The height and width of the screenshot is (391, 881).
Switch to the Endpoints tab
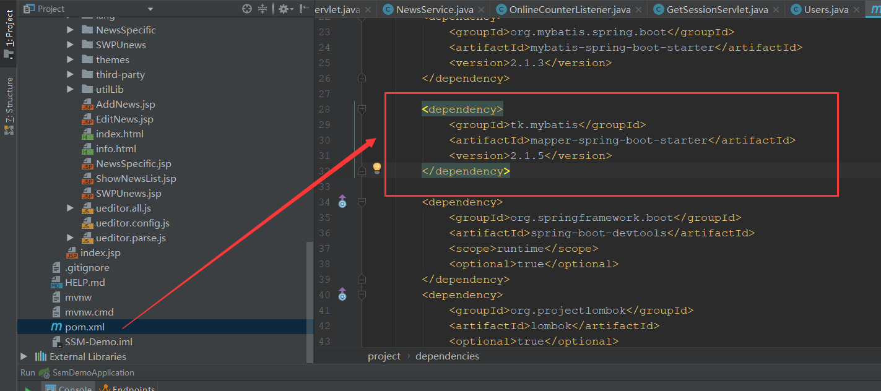tap(126, 387)
